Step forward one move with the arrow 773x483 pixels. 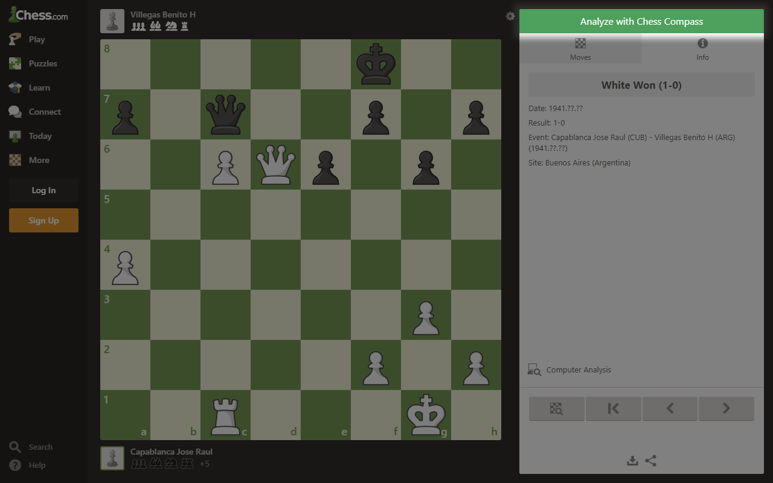tap(726, 408)
